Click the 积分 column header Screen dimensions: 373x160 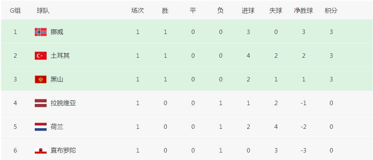tap(331, 11)
